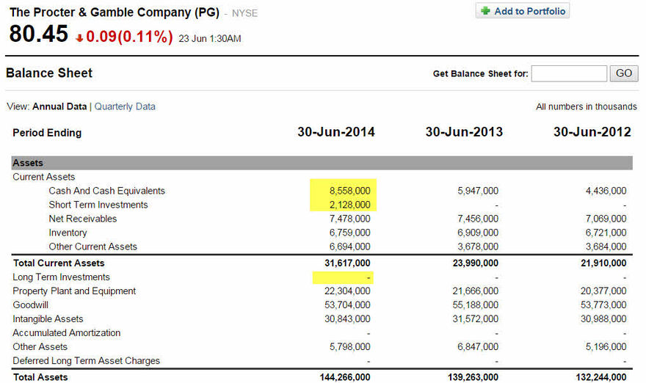Click the Balance Sheet heading
This screenshot has height=383, width=646.
point(49,73)
